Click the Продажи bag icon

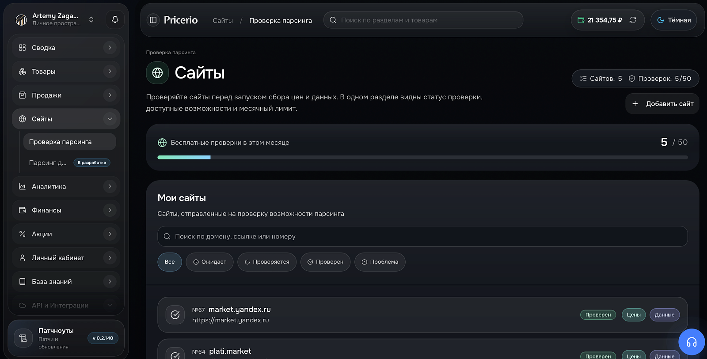tap(22, 95)
